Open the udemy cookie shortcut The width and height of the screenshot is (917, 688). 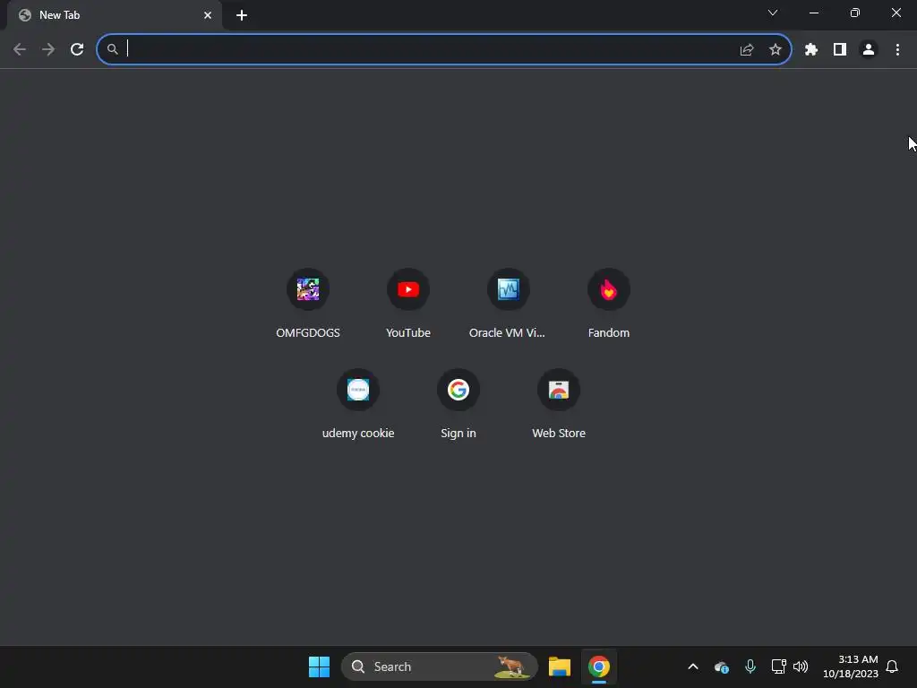click(358, 405)
